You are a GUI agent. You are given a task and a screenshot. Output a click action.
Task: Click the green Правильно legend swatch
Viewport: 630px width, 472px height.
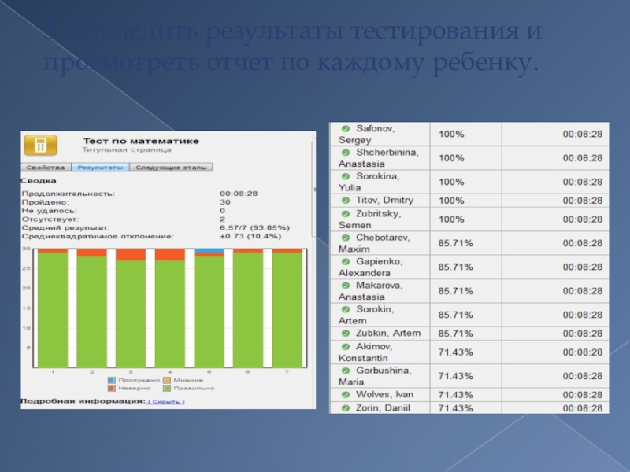[167, 388]
